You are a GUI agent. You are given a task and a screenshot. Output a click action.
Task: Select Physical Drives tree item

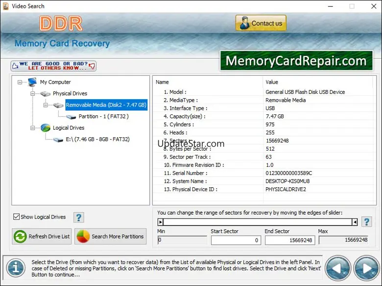[x=70, y=94]
